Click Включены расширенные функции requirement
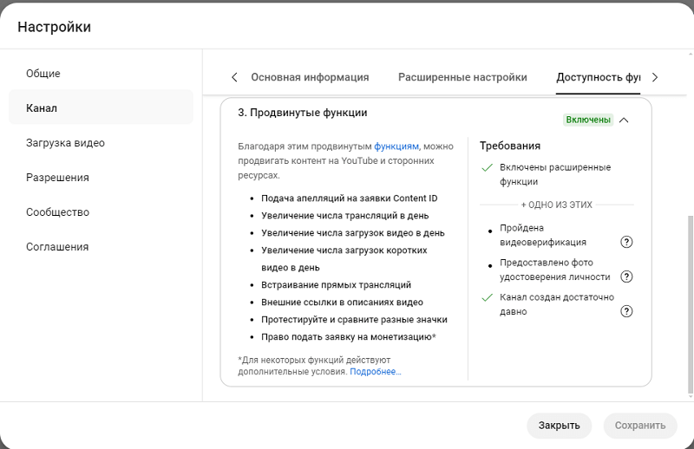This screenshot has width=694, height=449. coord(555,174)
